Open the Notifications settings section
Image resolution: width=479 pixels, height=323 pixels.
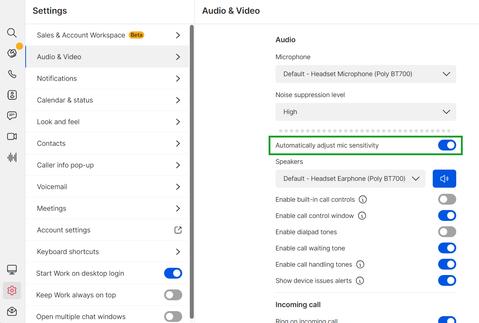point(107,78)
